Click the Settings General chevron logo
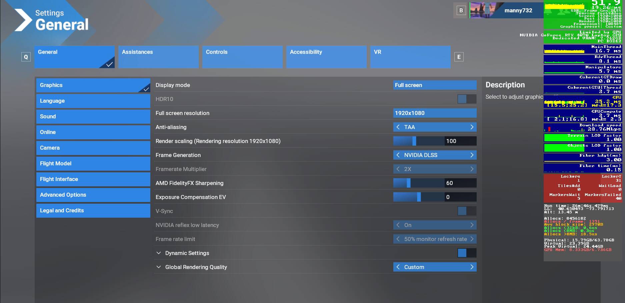The width and height of the screenshot is (625, 303). (x=23, y=20)
